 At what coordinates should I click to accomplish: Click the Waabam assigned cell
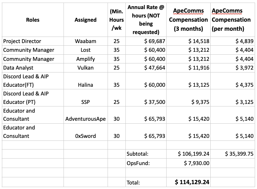tap(86, 41)
